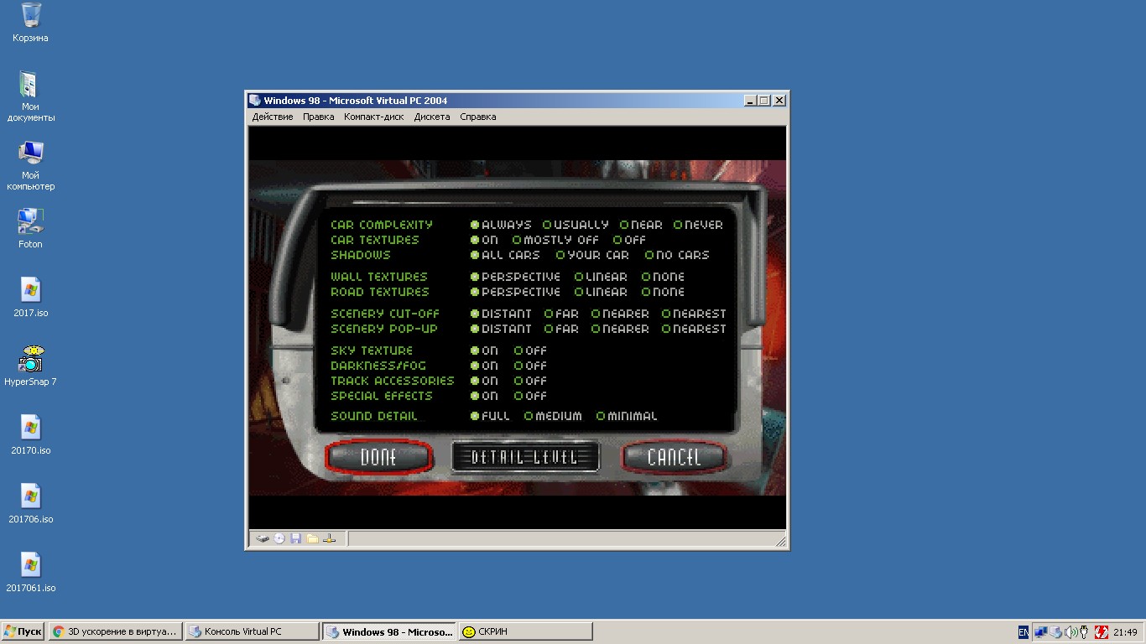Click the floppy disk status icon
The image size is (1146, 644).
tap(295, 538)
